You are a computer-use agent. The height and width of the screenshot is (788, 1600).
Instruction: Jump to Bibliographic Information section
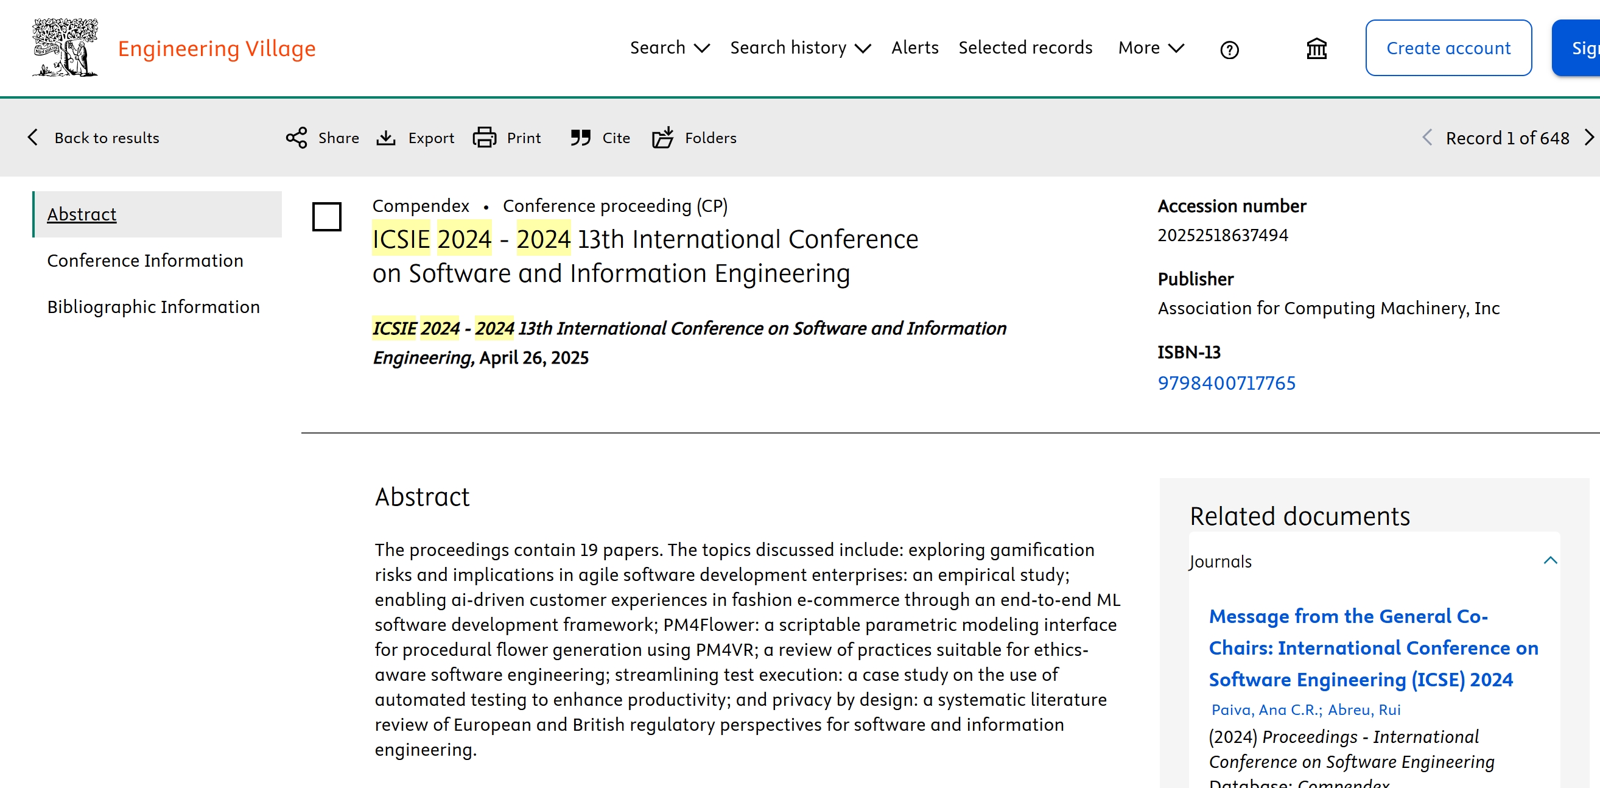(153, 307)
